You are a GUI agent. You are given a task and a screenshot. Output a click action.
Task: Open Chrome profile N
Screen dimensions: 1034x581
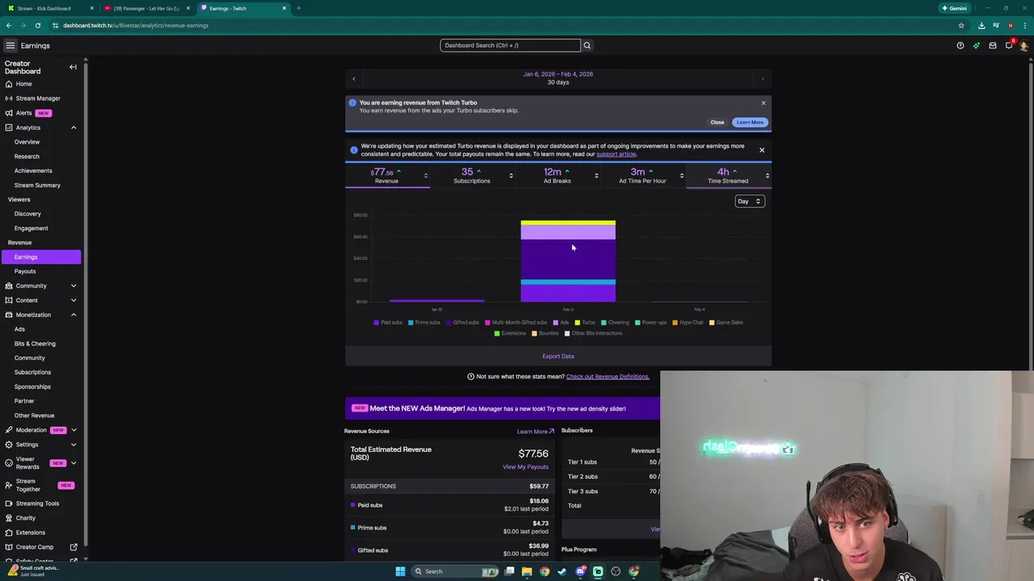pyautogui.click(x=1010, y=25)
